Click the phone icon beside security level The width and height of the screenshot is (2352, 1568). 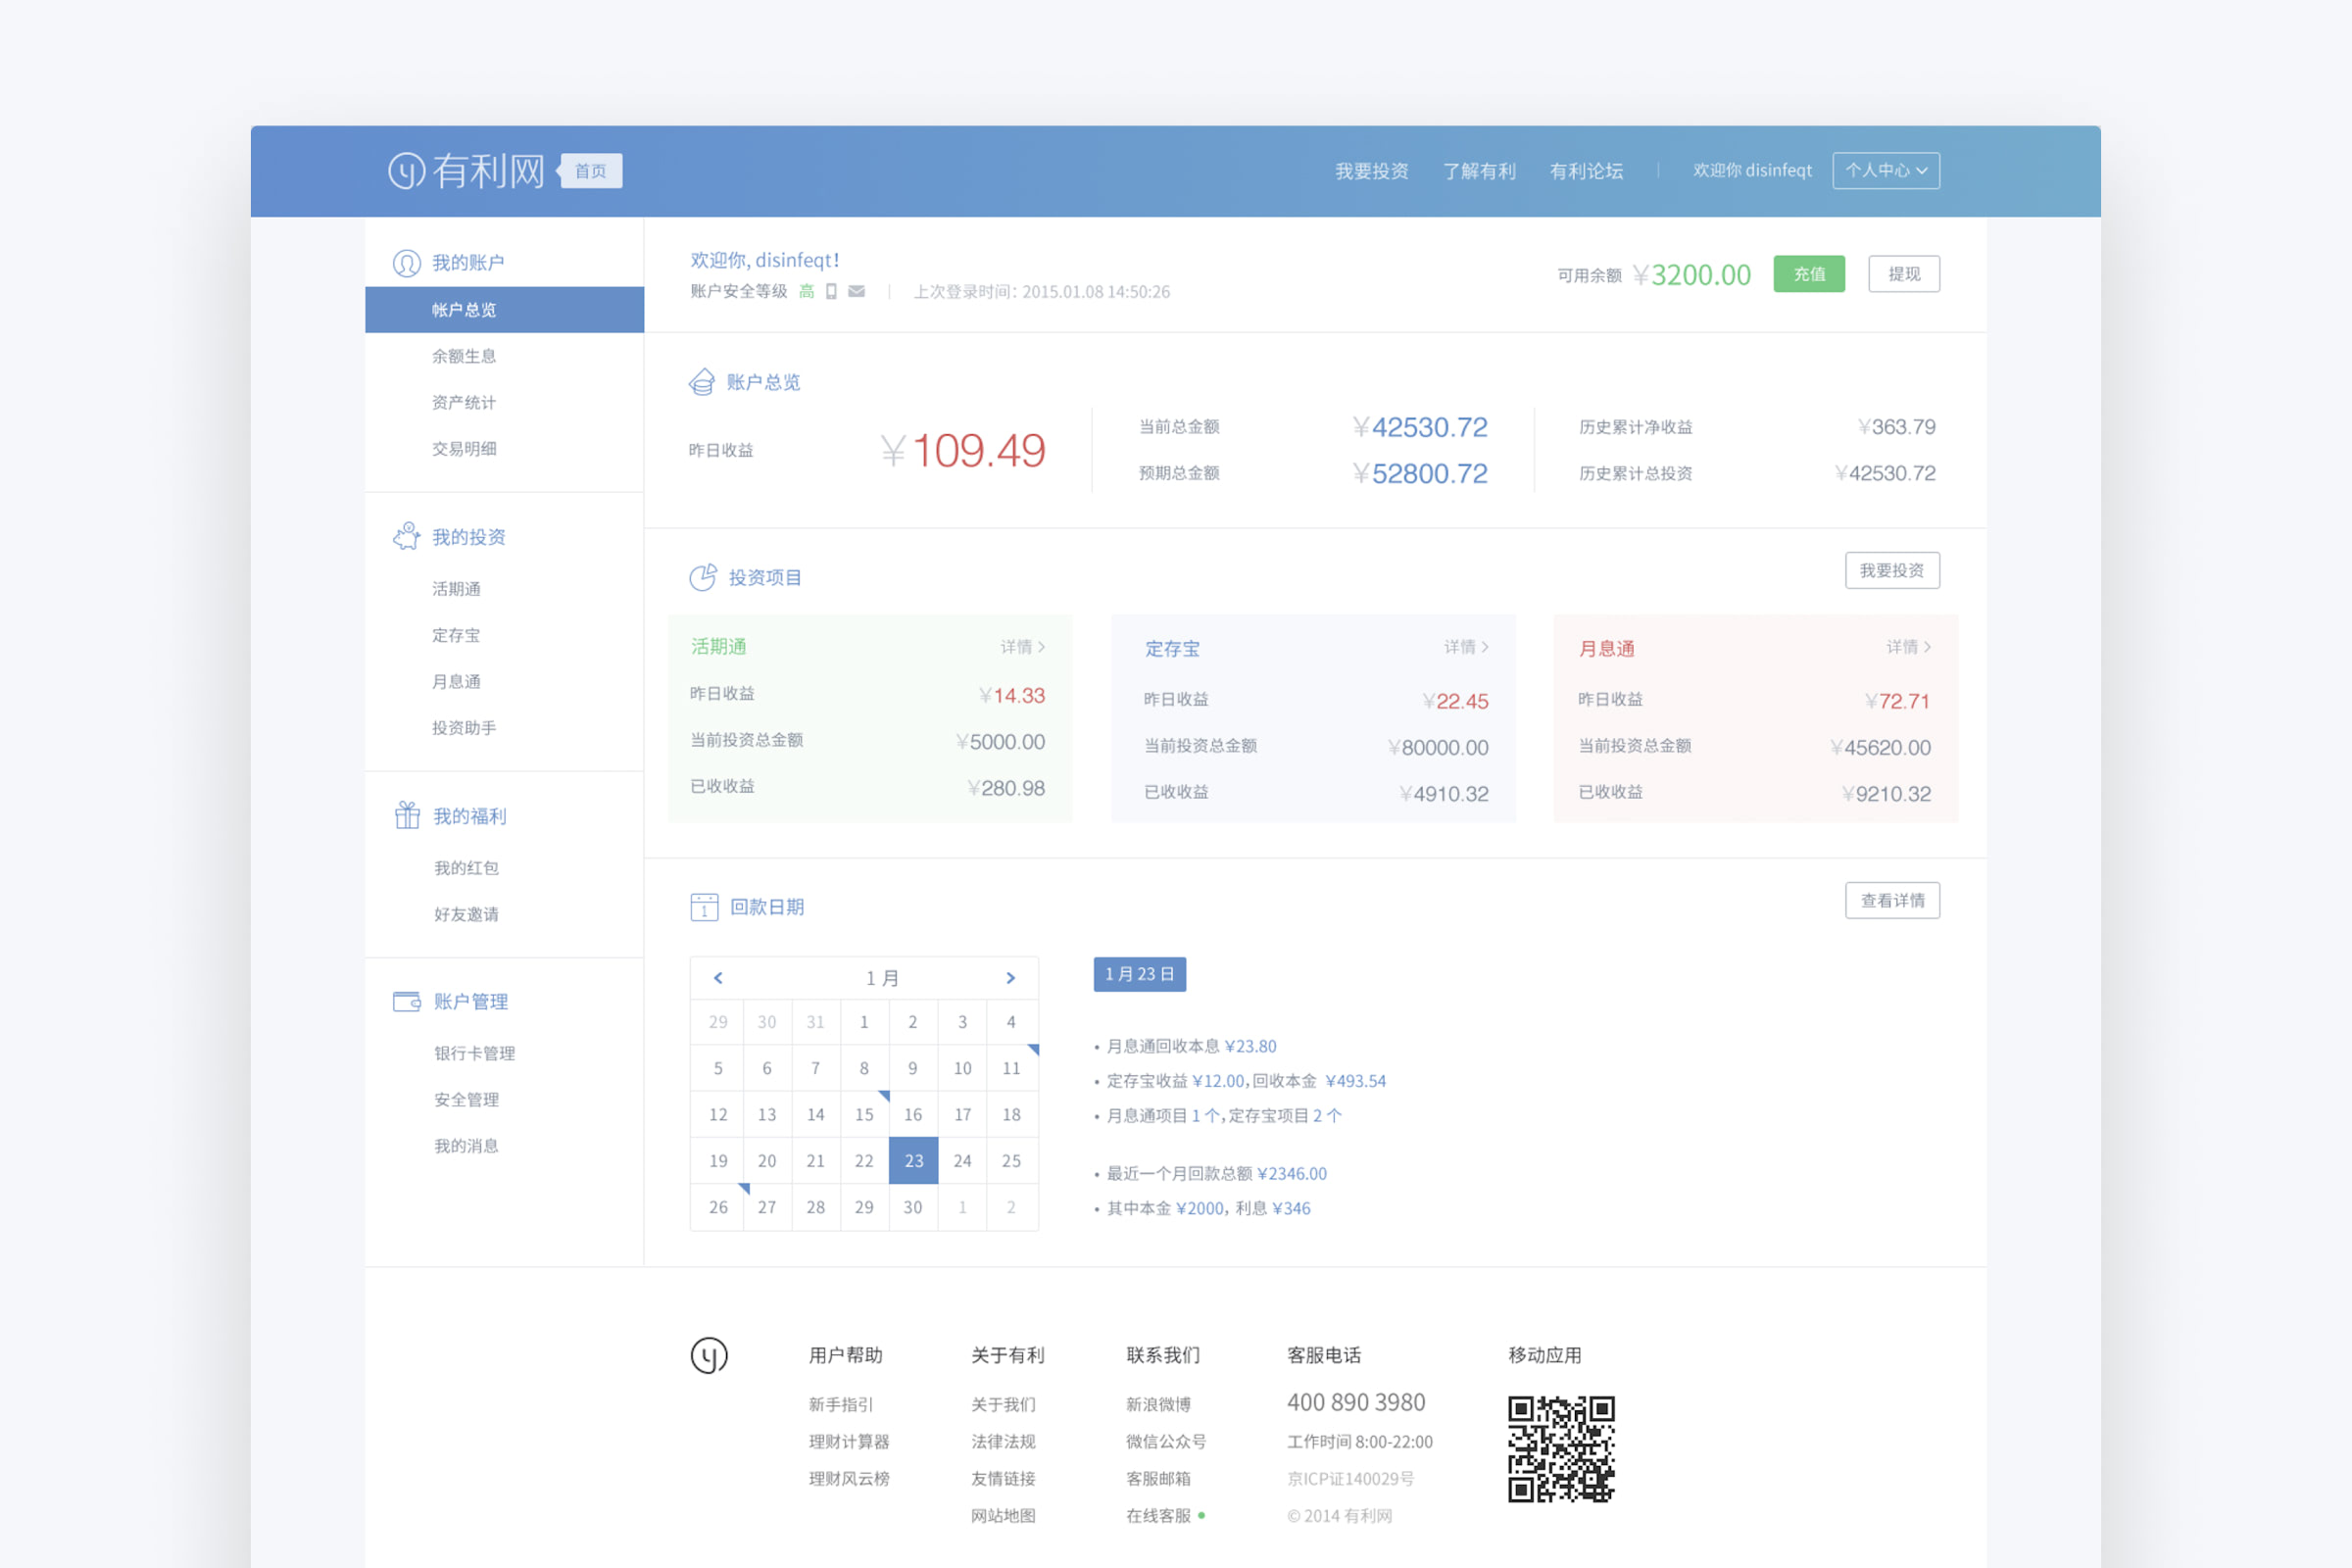tap(831, 291)
